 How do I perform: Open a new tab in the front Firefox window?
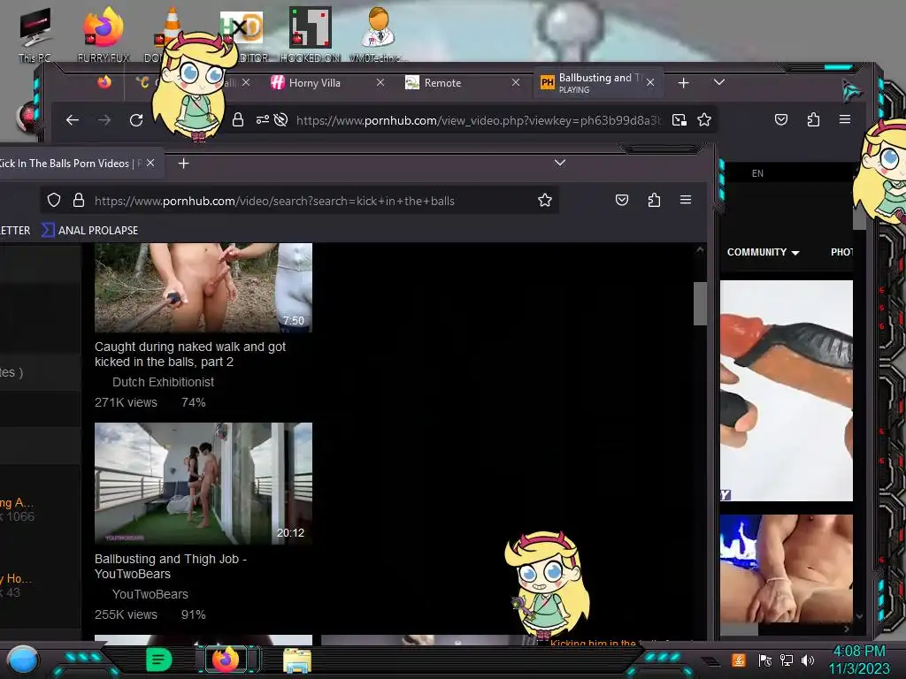point(184,164)
